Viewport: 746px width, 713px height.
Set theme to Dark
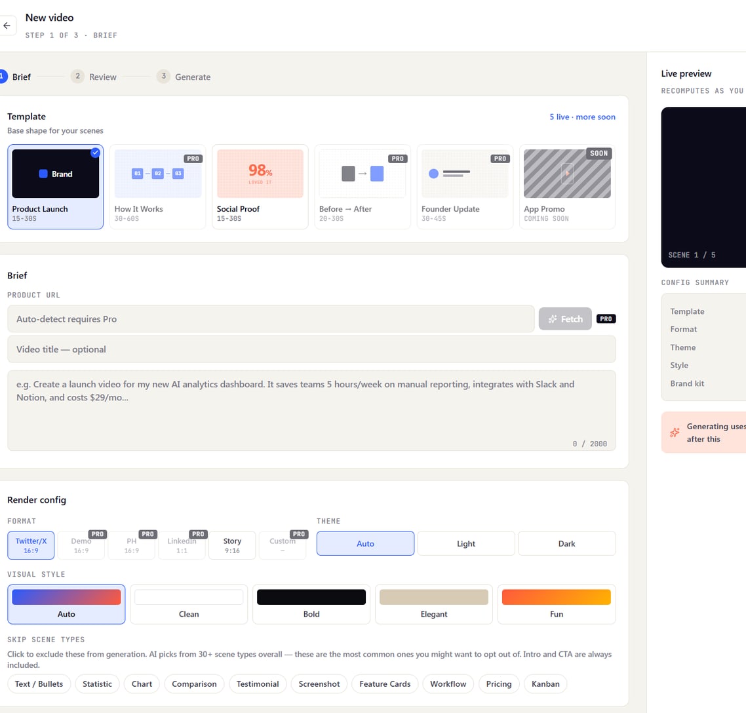(x=566, y=543)
